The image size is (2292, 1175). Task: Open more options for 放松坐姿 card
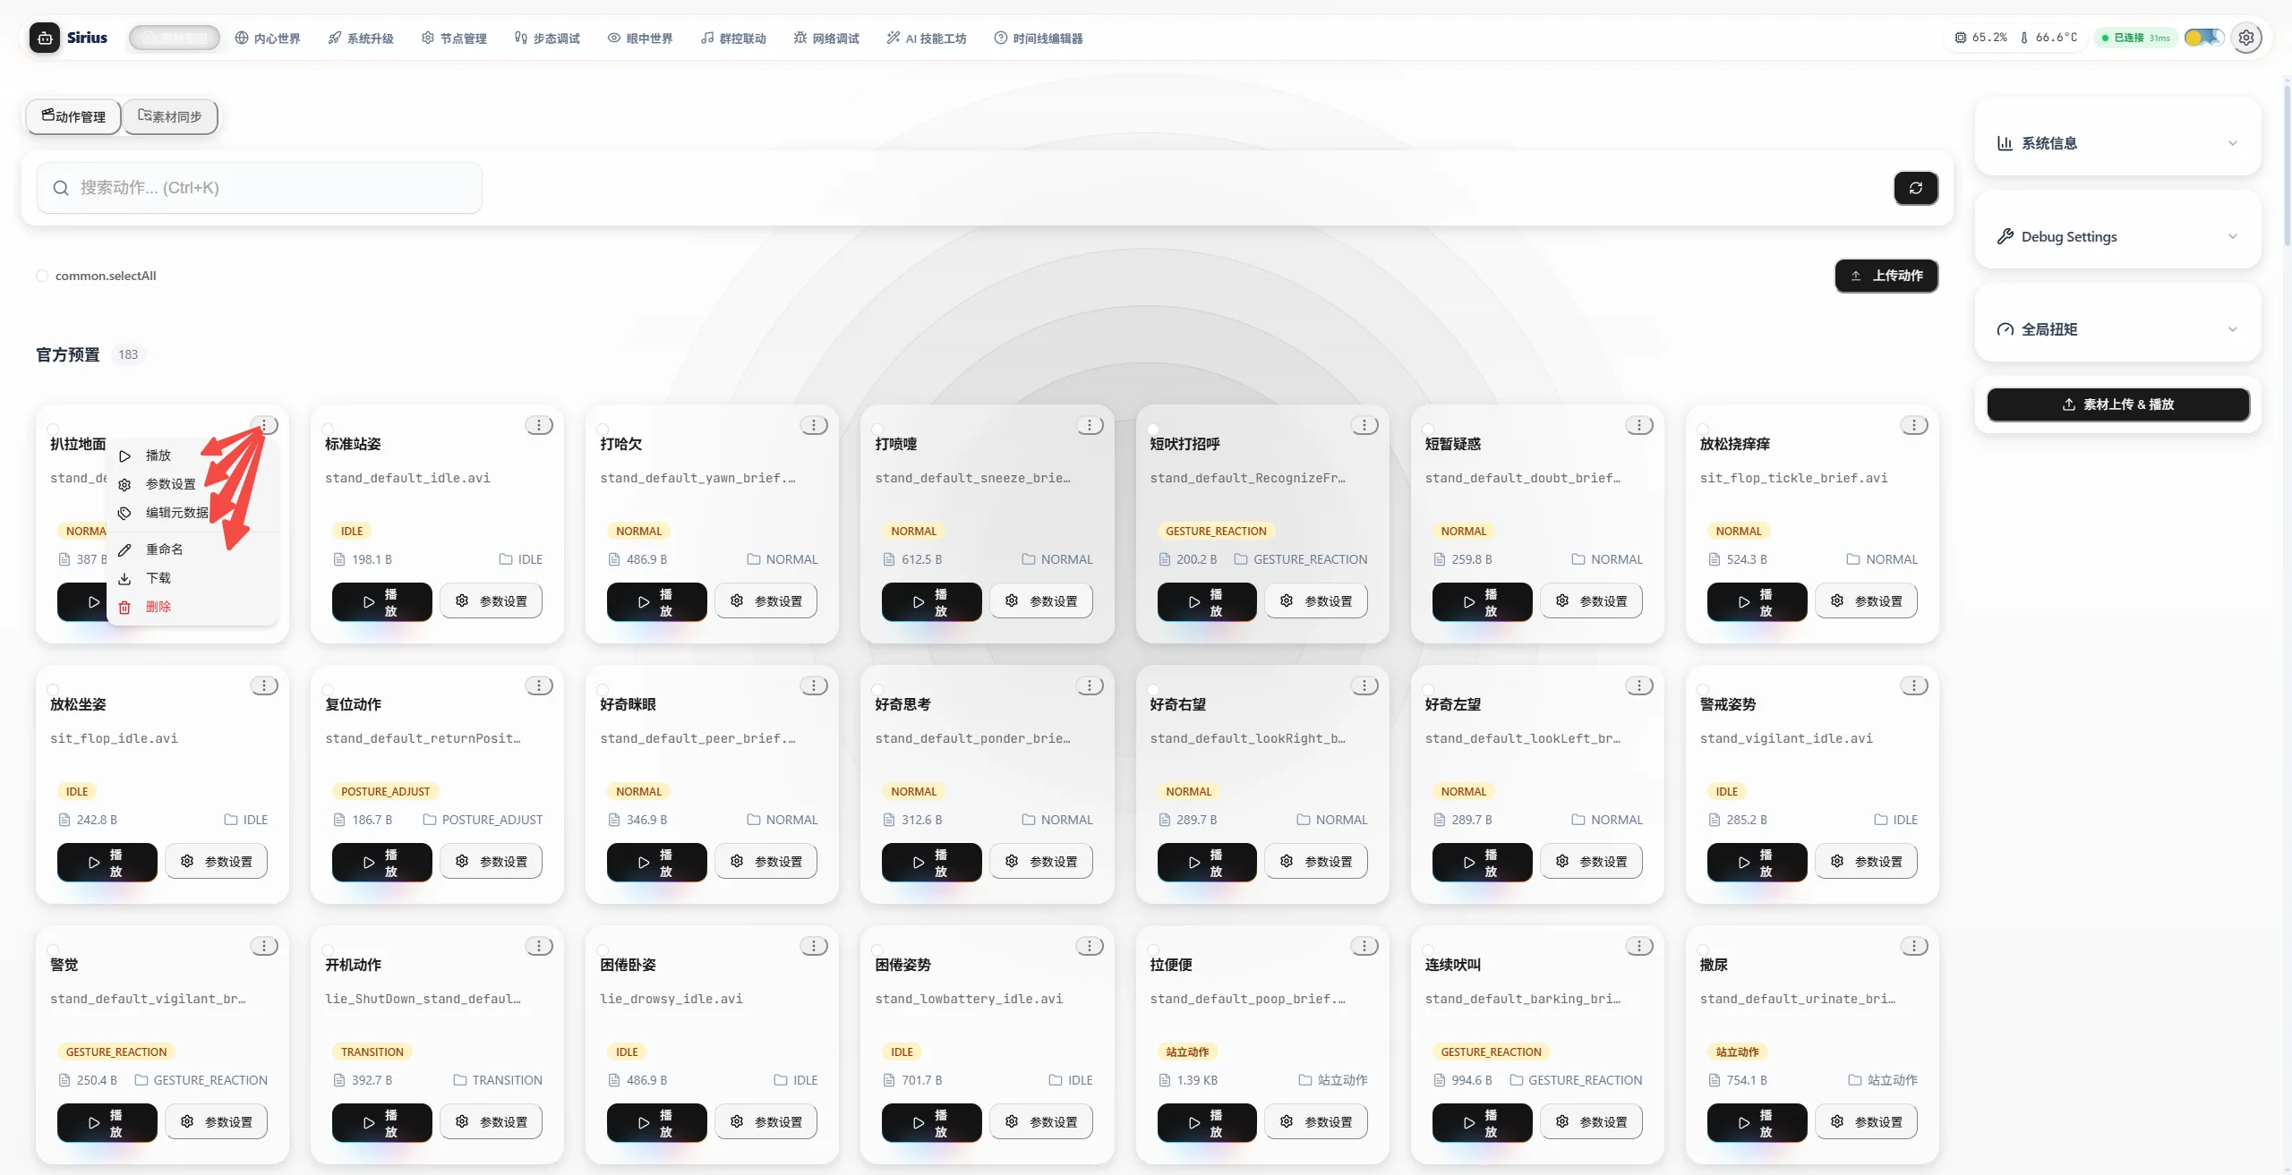(x=264, y=685)
